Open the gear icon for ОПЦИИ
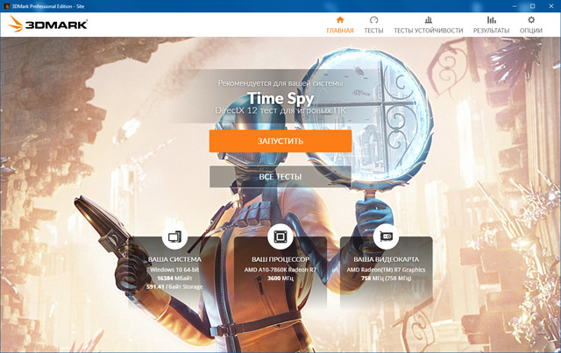 (x=531, y=19)
